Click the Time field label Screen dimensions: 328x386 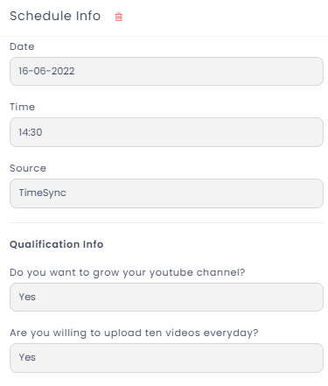click(23, 107)
